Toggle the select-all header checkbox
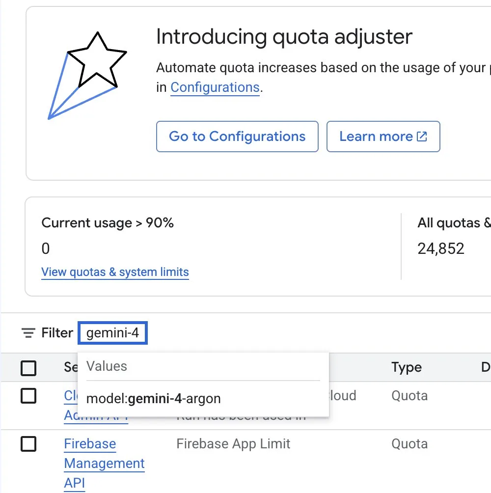The height and width of the screenshot is (493, 491). point(28,368)
